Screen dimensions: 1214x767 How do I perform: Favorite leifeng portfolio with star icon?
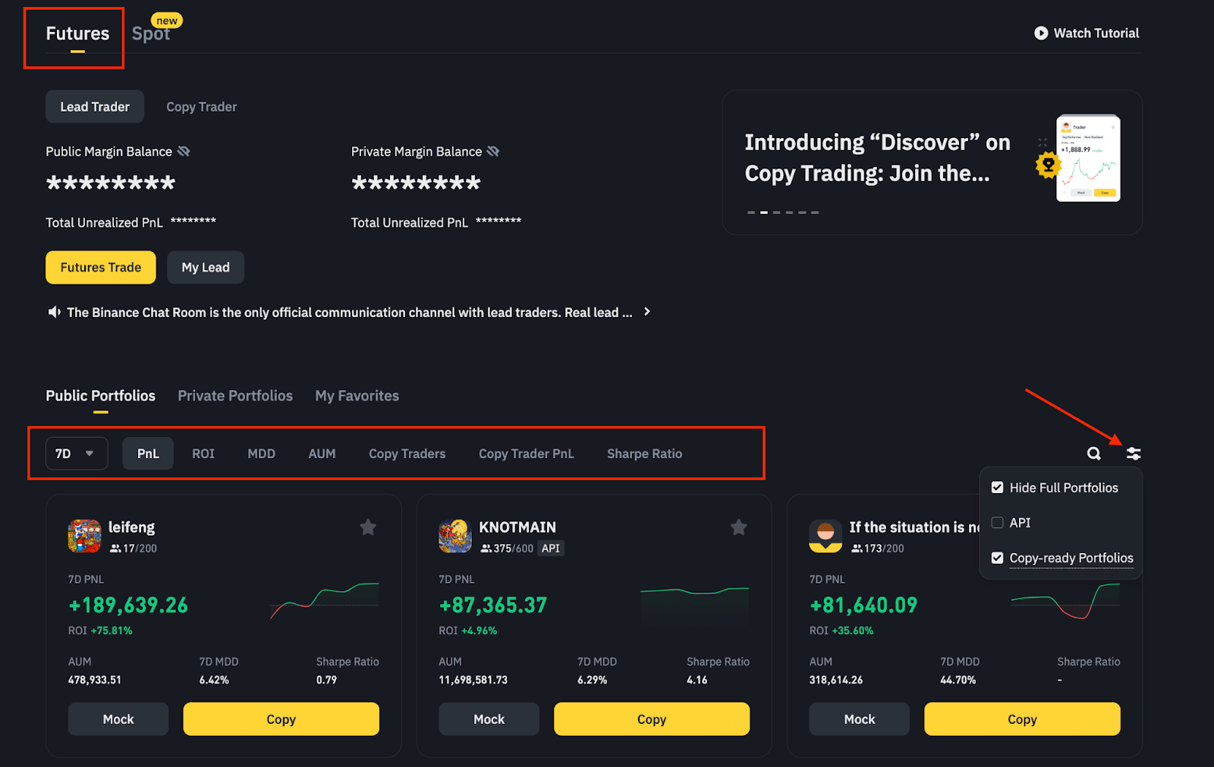pyautogui.click(x=368, y=527)
